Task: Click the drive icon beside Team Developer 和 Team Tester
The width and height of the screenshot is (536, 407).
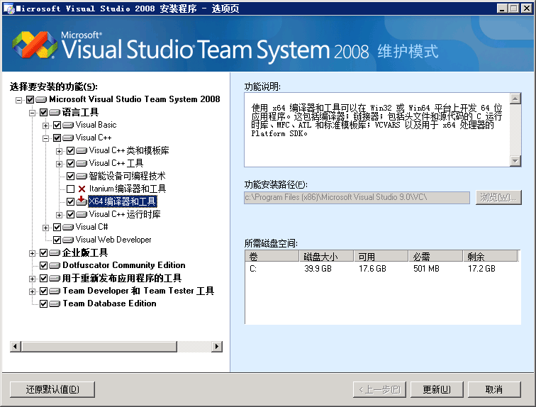Action: pos(55,291)
